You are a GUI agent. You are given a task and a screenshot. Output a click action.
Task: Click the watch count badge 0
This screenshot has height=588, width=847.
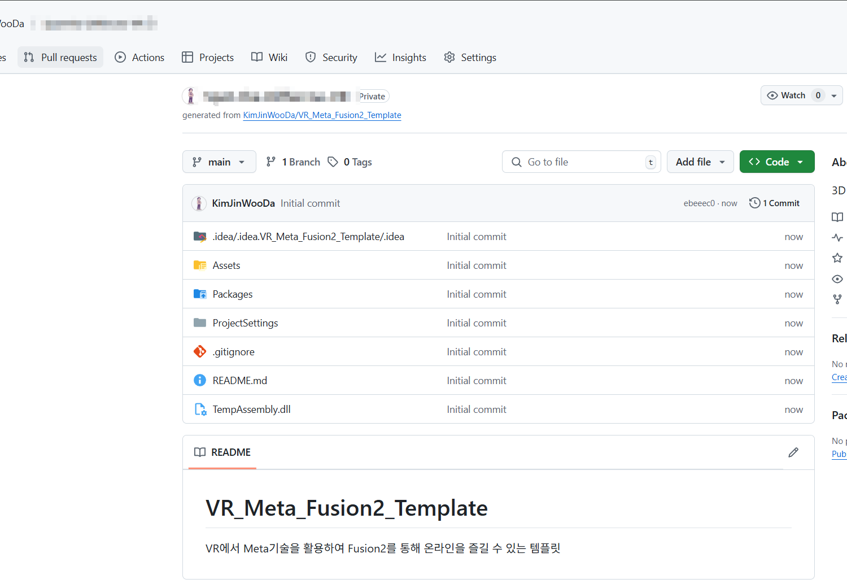[818, 95]
